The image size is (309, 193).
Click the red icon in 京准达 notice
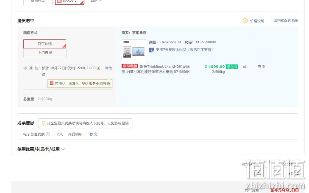[x=52, y=83]
